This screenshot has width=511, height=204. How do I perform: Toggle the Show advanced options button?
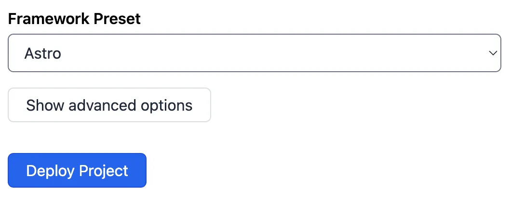tap(109, 105)
